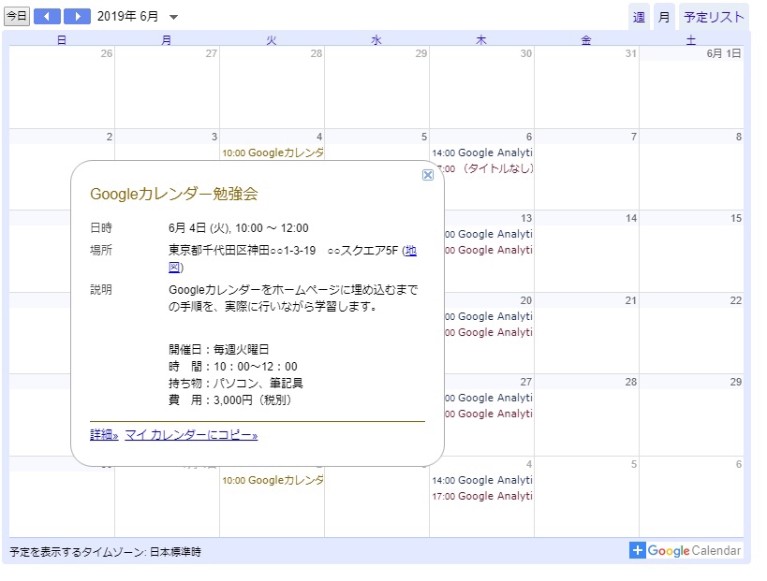Open the 地図 map link

point(410,251)
